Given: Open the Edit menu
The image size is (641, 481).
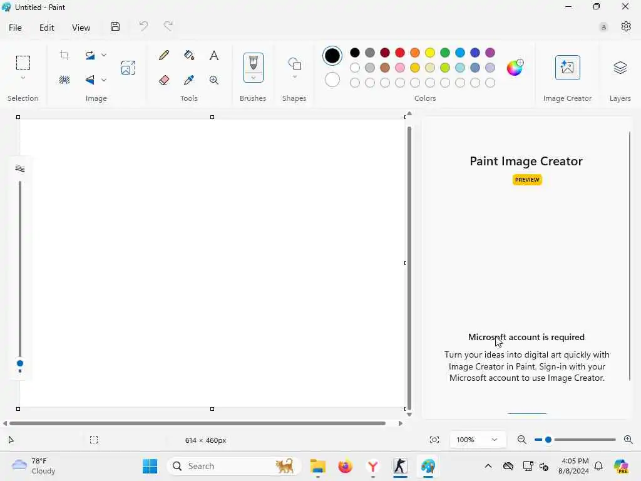Looking at the screenshot, I should coord(46,28).
